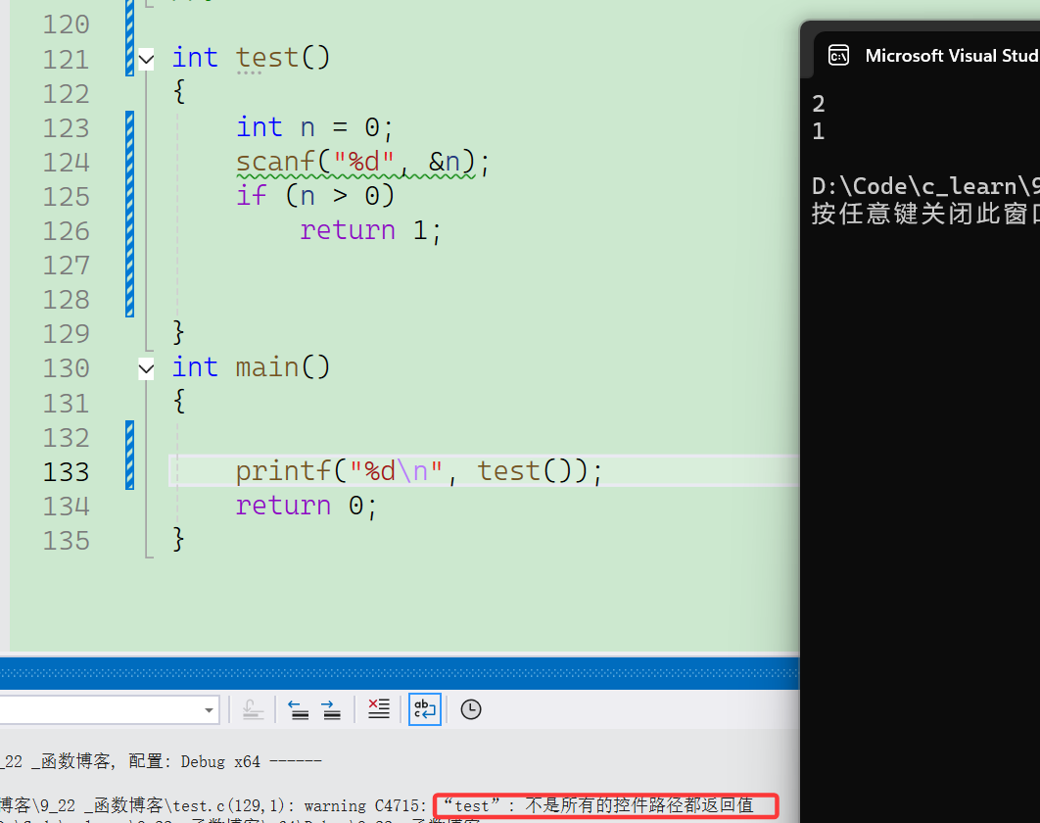Click the console output line '2'
The height and width of the screenshot is (823, 1040).
(819, 104)
